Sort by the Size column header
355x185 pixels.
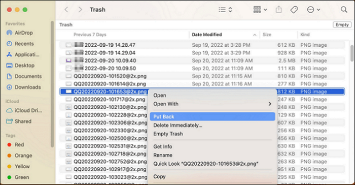(x=267, y=35)
